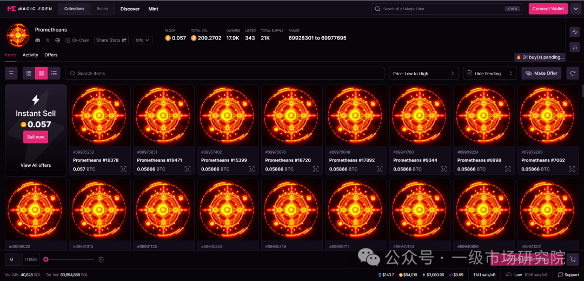Click the range 69928301 to 69977695 value
584x281 pixels.
tap(317, 38)
